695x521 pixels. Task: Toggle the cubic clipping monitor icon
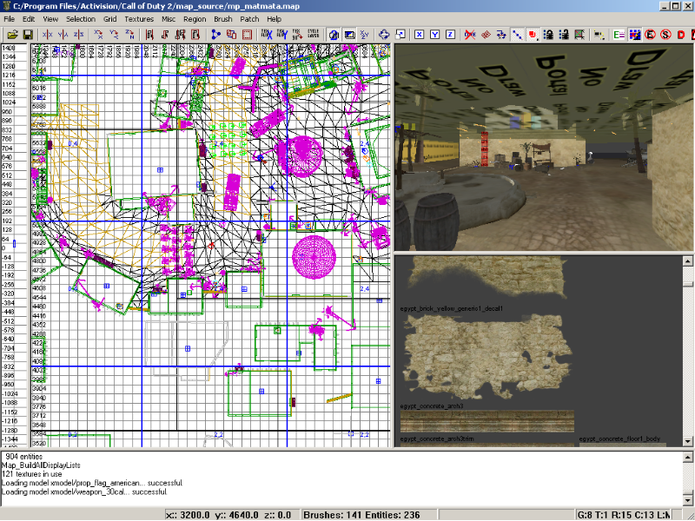tap(349, 35)
